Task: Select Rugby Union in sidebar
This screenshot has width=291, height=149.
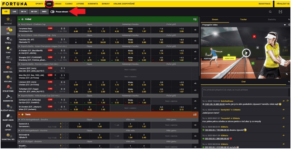Action: 8,118
